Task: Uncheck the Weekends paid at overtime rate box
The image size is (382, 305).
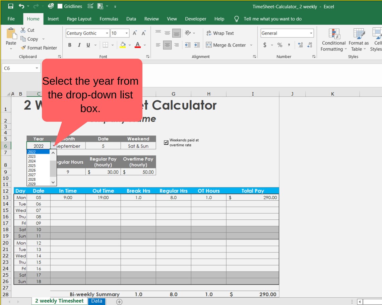Action: coord(166,142)
